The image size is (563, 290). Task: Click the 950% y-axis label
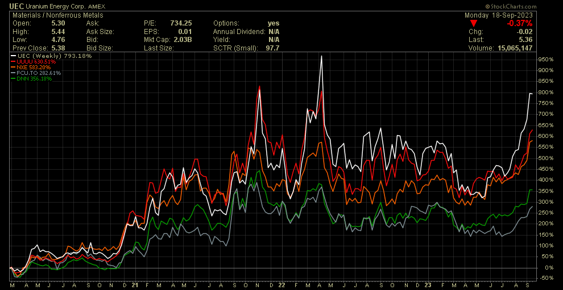pos(547,60)
